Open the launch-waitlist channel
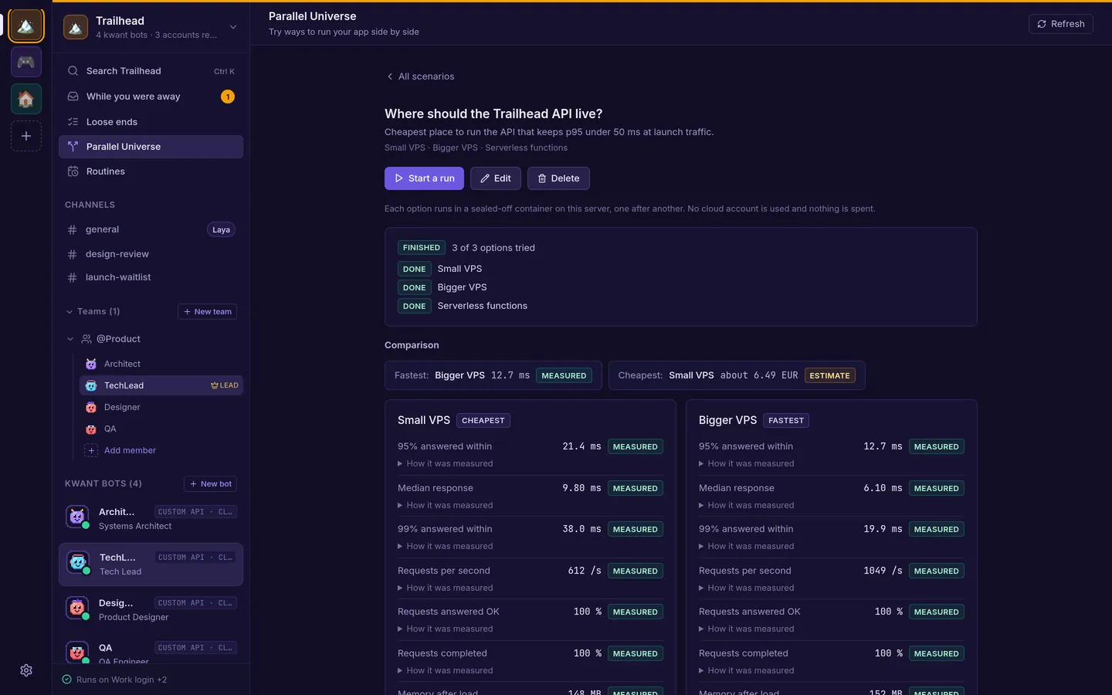This screenshot has width=1112, height=695. click(151, 277)
